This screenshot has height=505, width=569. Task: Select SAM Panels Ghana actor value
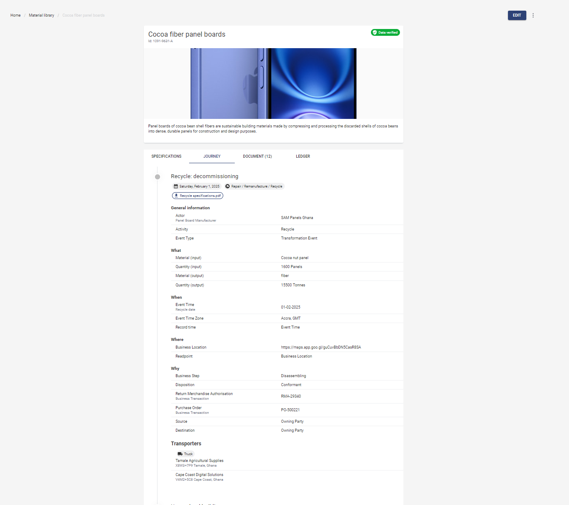pyautogui.click(x=297, y=218)
